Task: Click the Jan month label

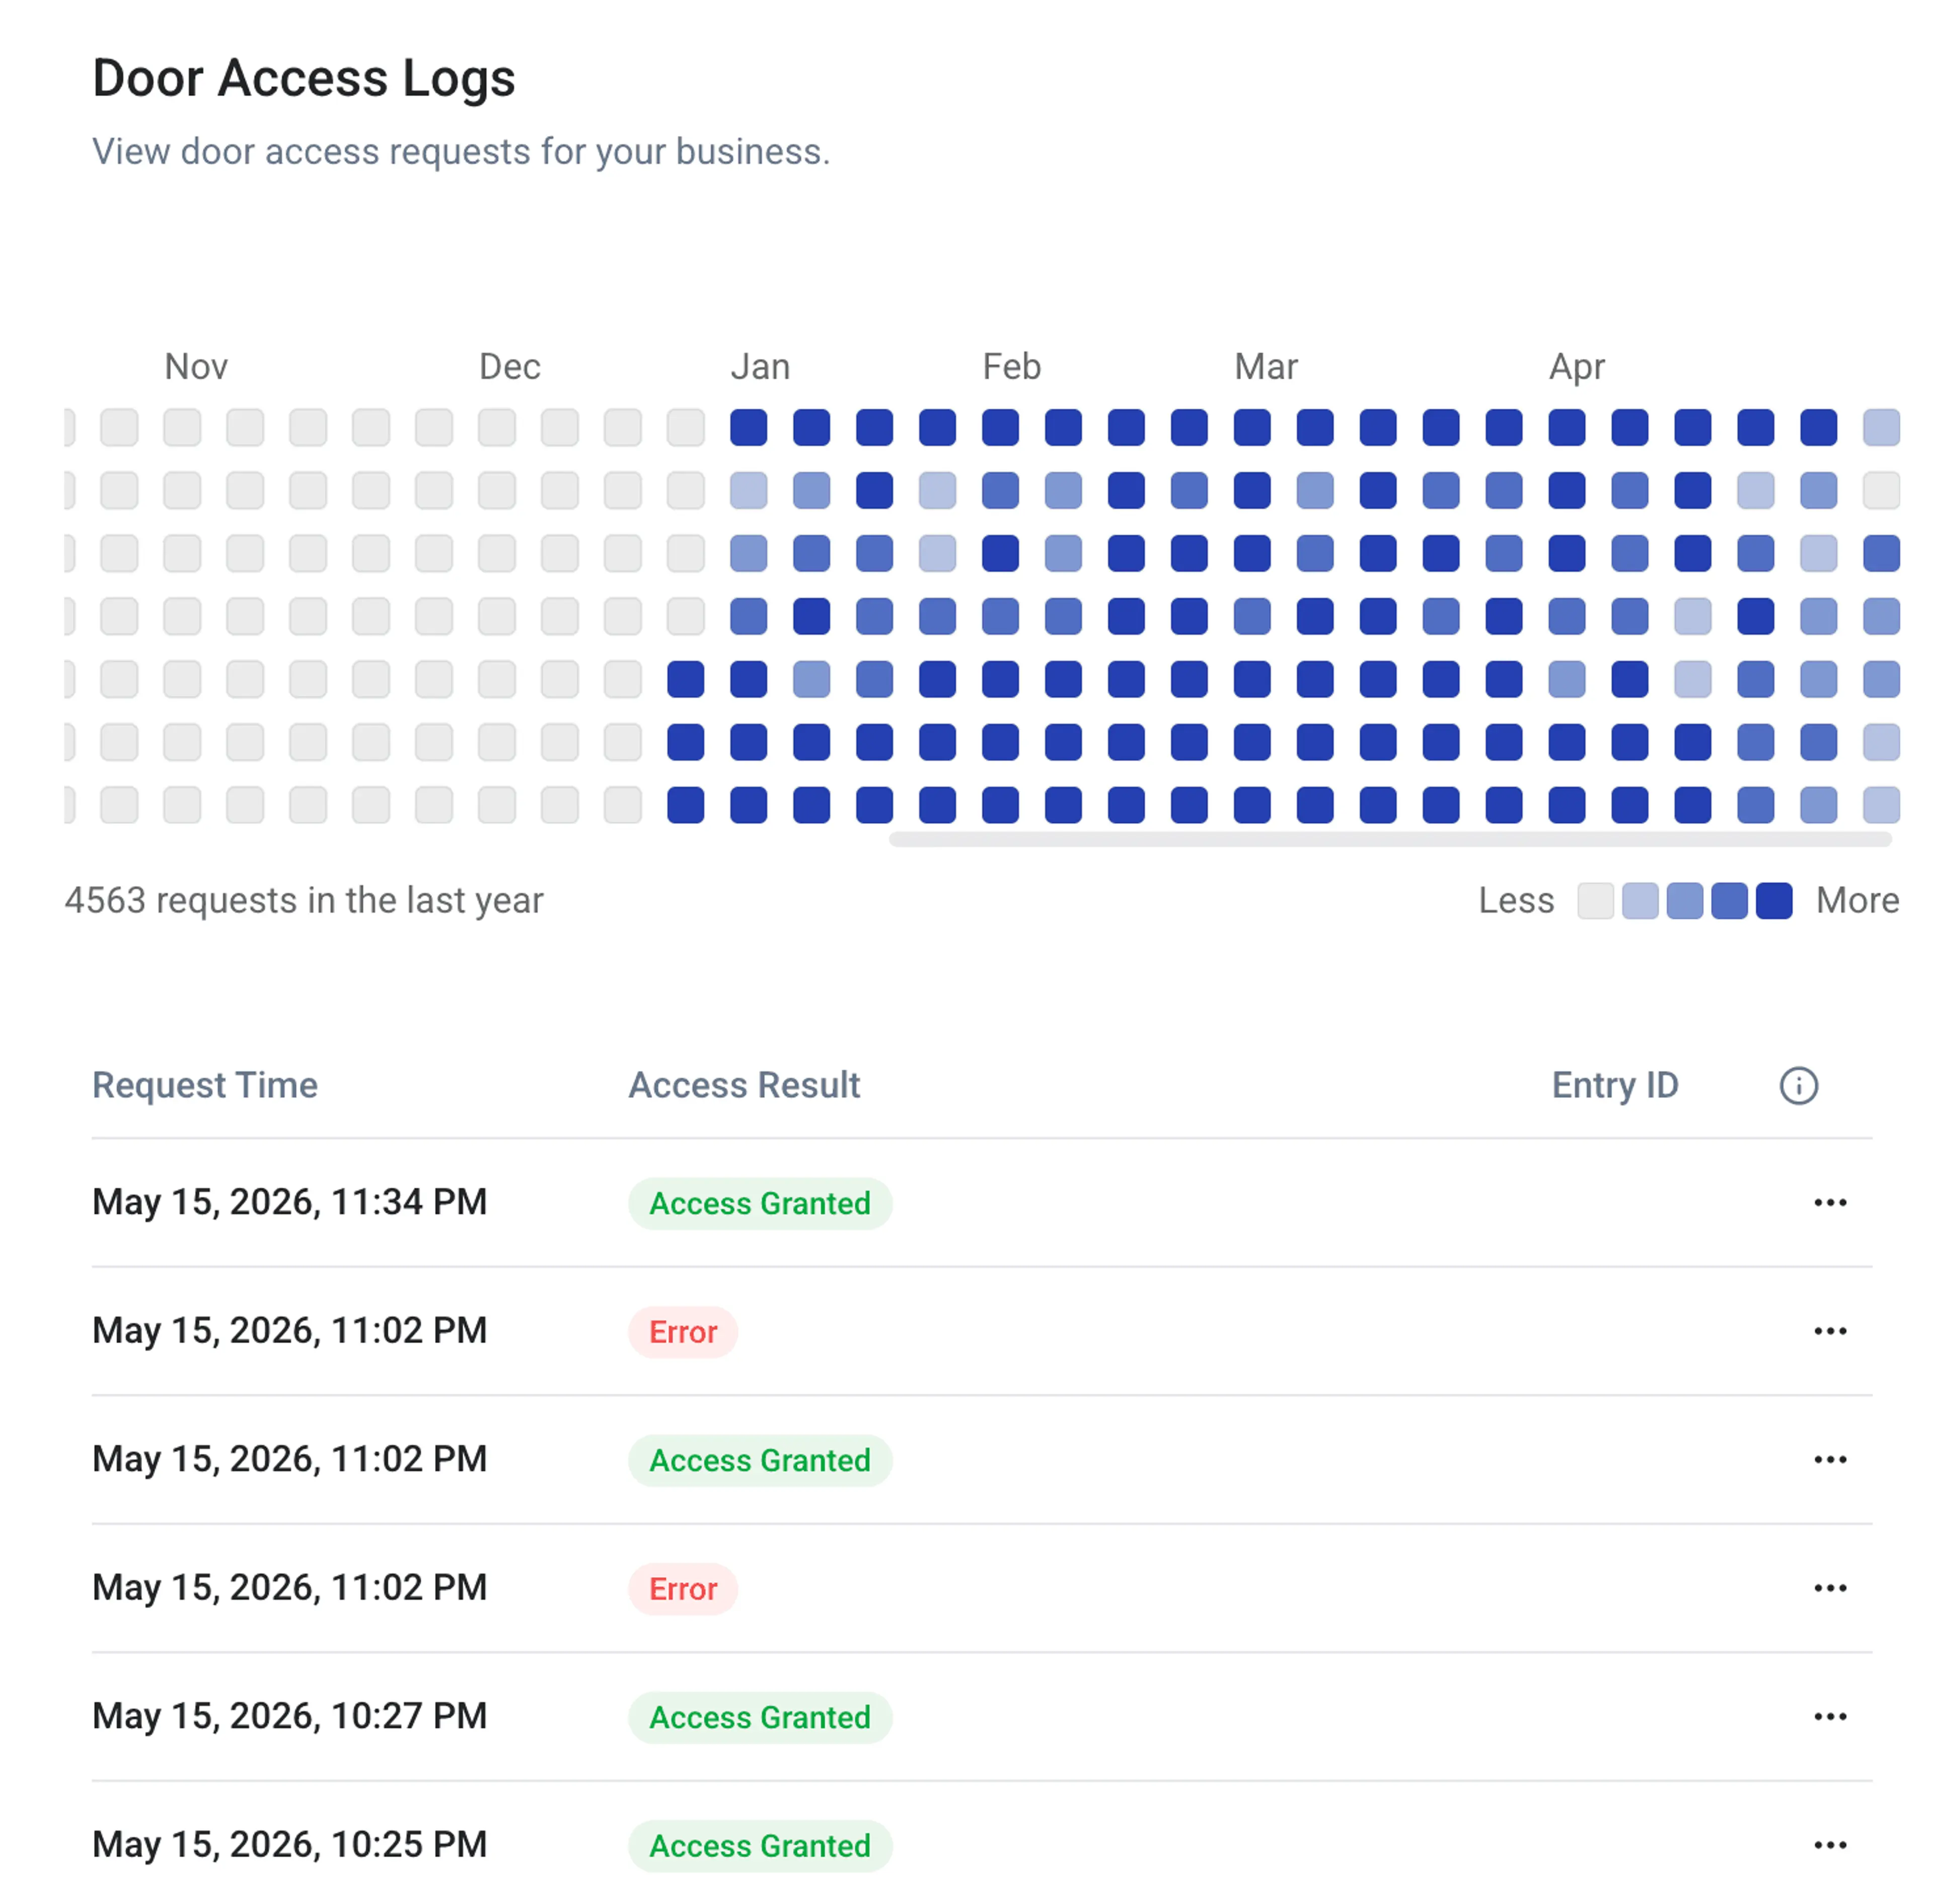Action: tap(760, 366)
